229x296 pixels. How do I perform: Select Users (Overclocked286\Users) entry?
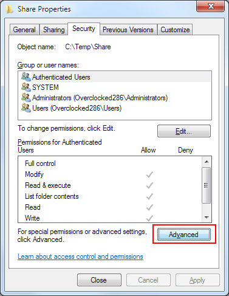pyautogui.click(x=115, y=108)
